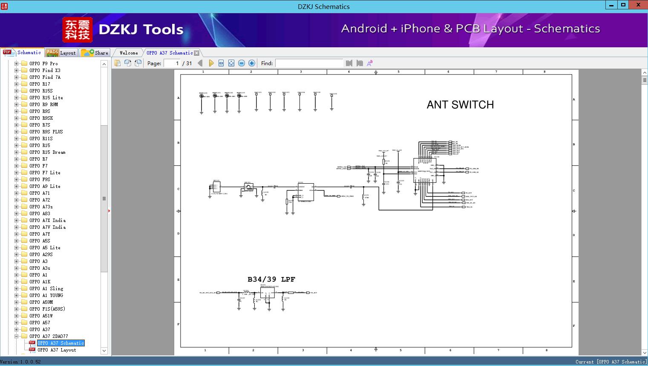Click the find next icon
The height and width of the screenshot is (366, 648).
click(x=360, y=63)
